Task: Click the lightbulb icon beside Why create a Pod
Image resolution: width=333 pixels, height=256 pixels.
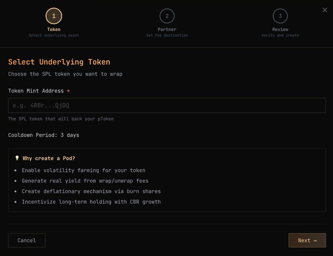Action: [x=17, y=158]
